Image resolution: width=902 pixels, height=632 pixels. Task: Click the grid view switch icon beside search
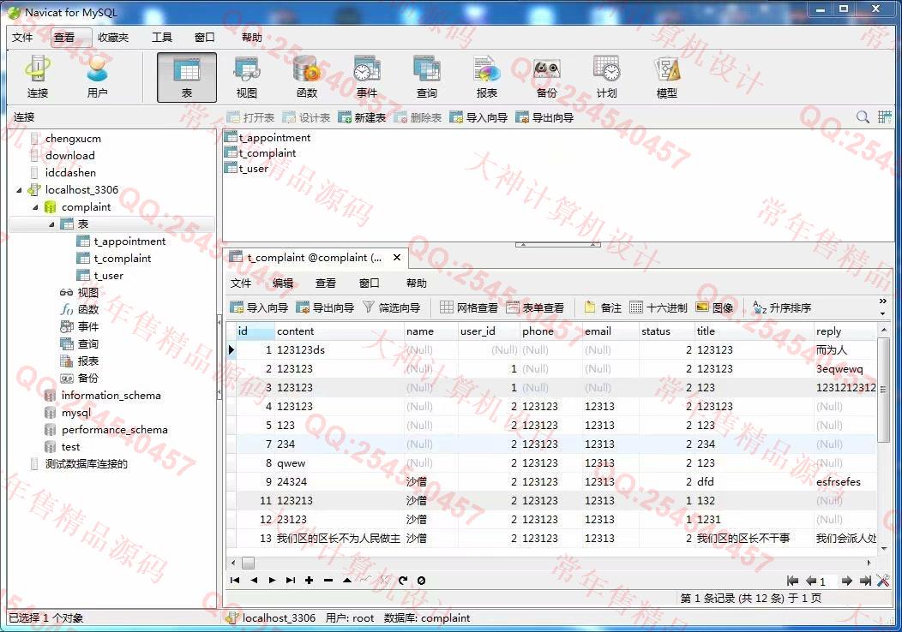pos(885,117)
